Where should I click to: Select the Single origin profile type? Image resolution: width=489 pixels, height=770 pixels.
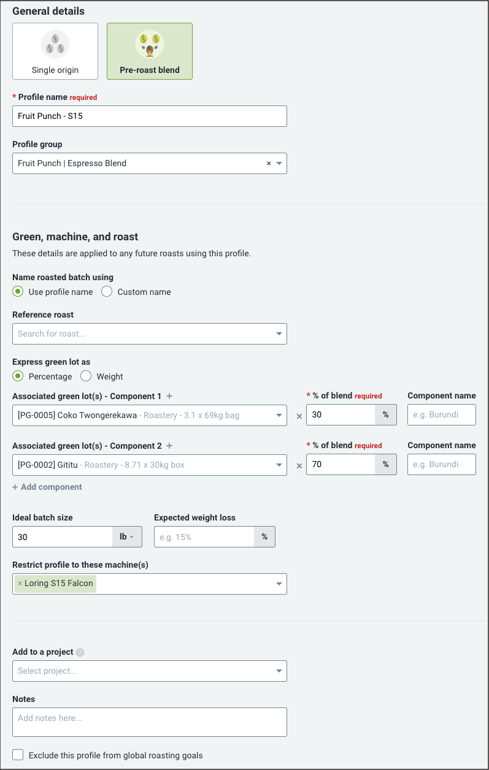(x=55, y=51)
